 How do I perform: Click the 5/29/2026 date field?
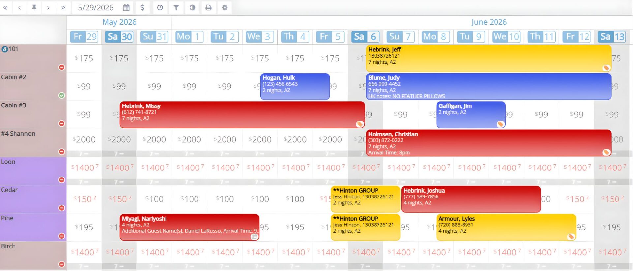(x=96, y=7)
